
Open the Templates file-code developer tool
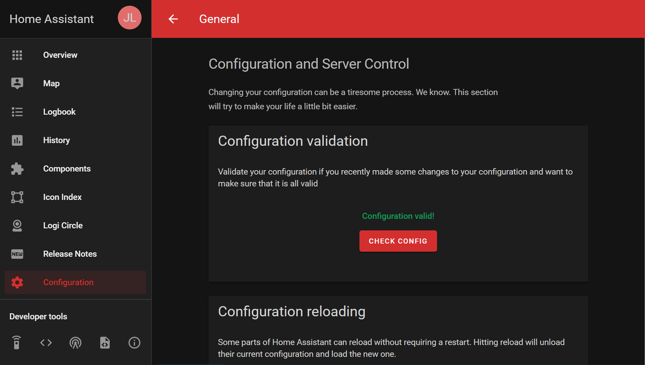(105, 343)
